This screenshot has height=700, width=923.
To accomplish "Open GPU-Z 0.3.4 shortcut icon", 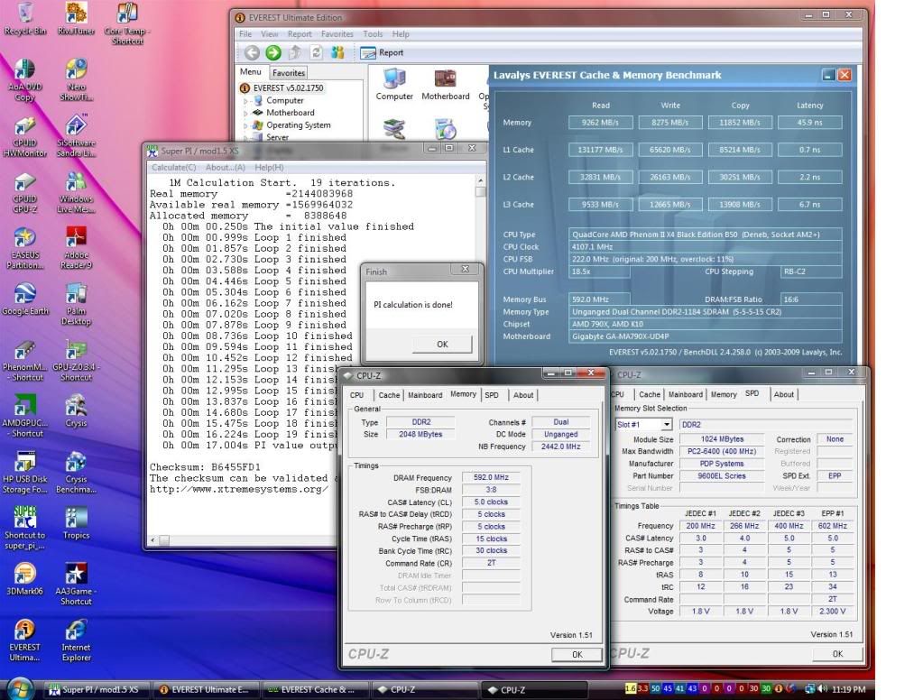I will 76,360.
